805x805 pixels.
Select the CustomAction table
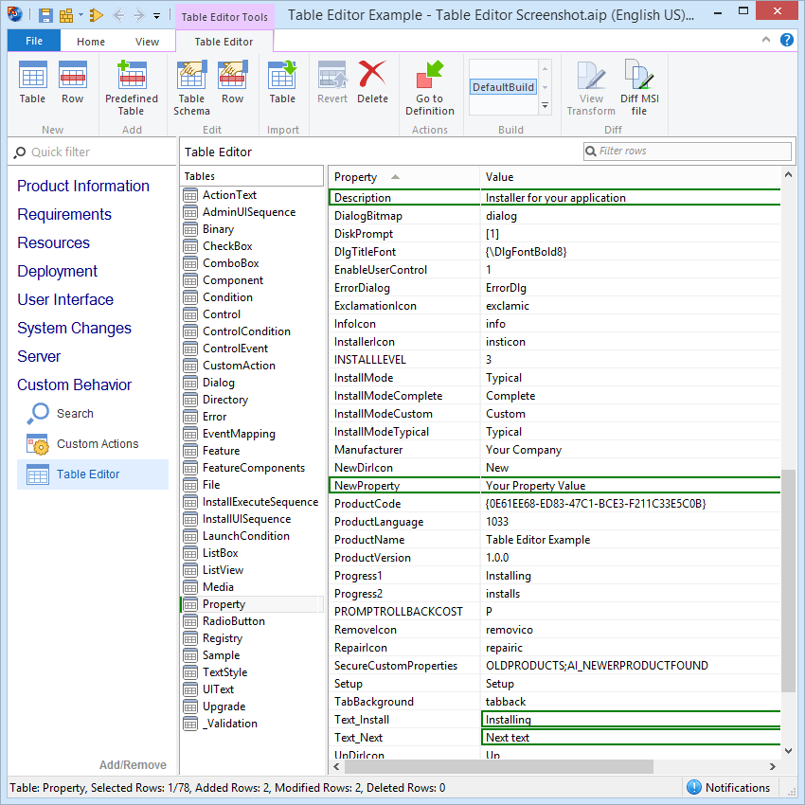(x=239, y=366)
